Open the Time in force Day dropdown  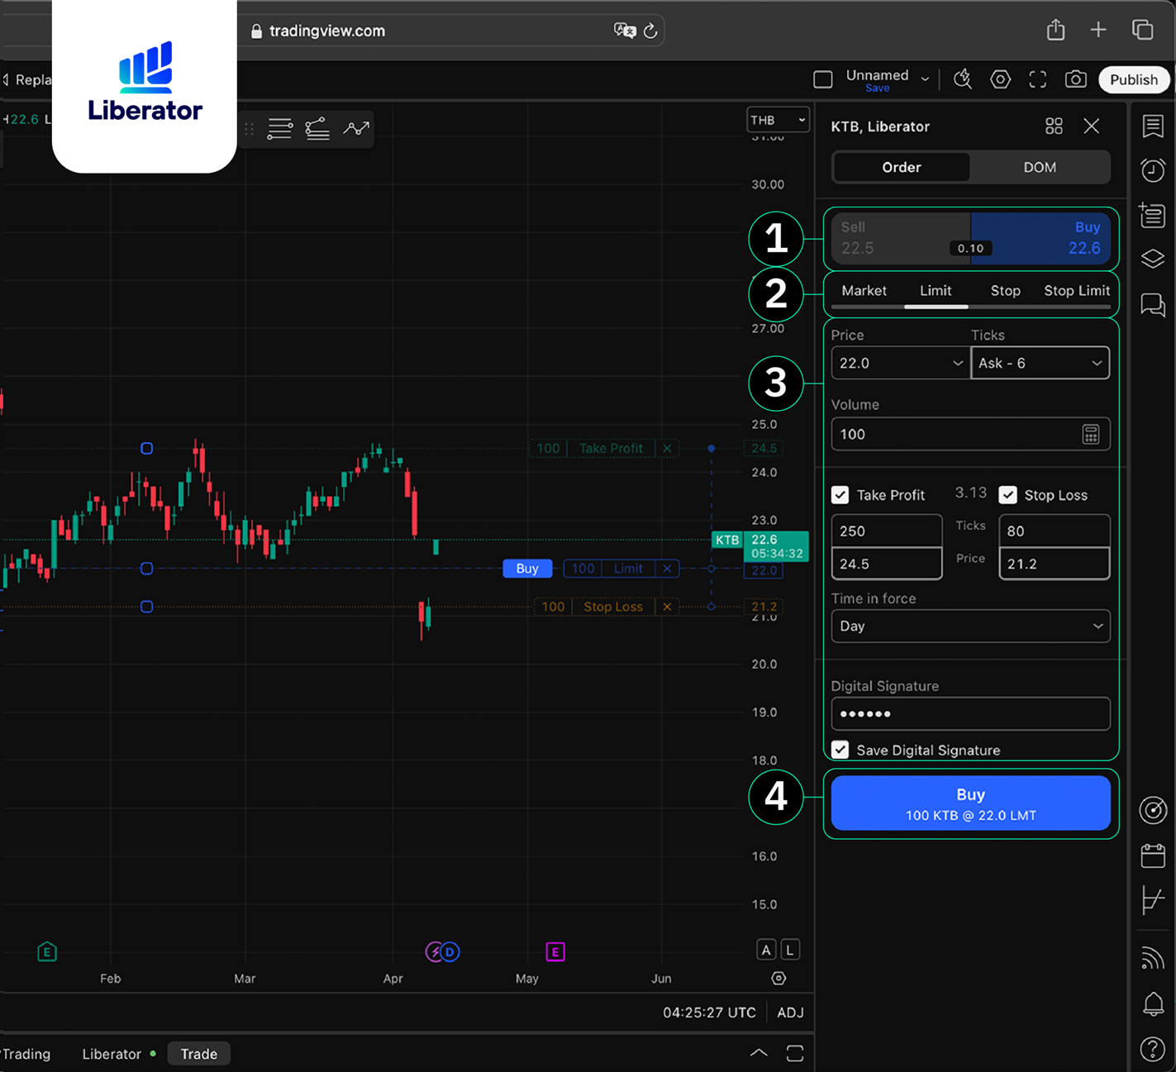point(971,626)
